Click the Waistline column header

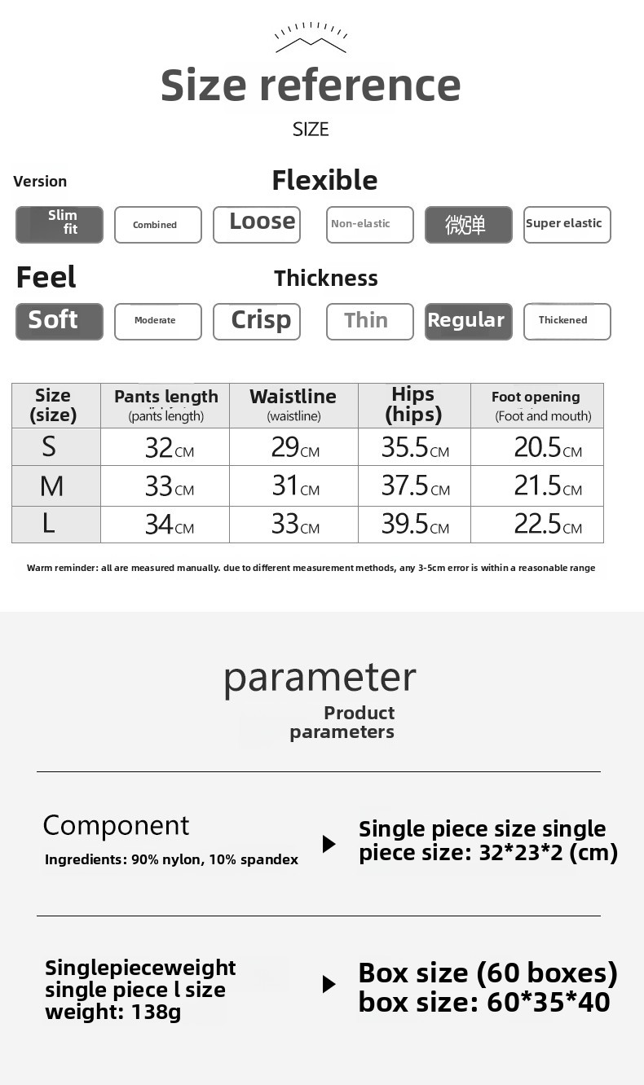tap(293, 405)
